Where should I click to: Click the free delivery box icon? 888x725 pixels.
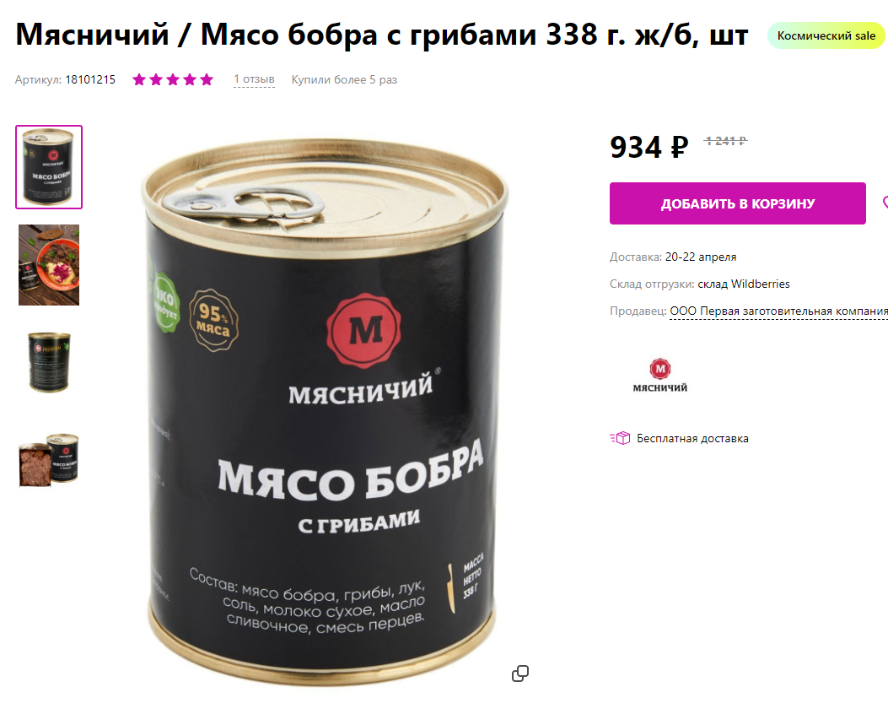pyautogui.click(x=620, y=438)
